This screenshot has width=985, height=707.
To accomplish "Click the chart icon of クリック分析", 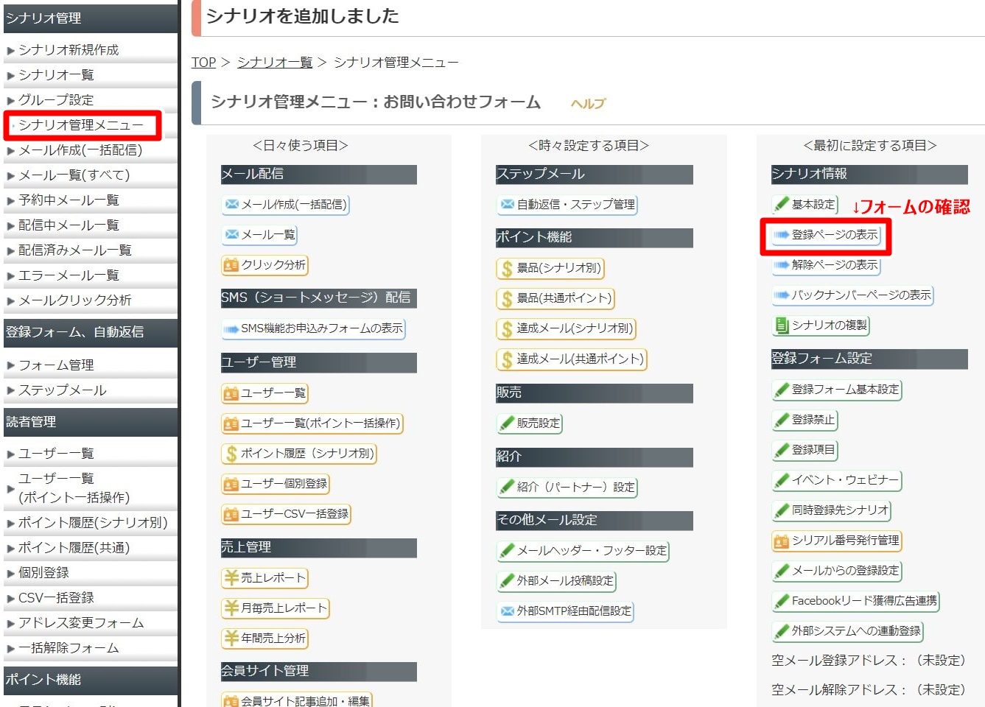I will tap(231, 264).
